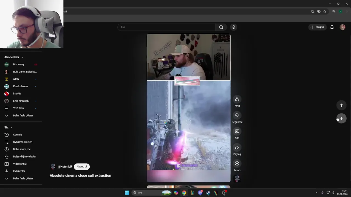The width and height of the screenshot is (351, 197).
Task: Click the crossed-eye icon in address bar
Action: point(319,11)
